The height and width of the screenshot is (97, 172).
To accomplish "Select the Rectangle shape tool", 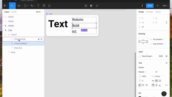I will [25, 6].
